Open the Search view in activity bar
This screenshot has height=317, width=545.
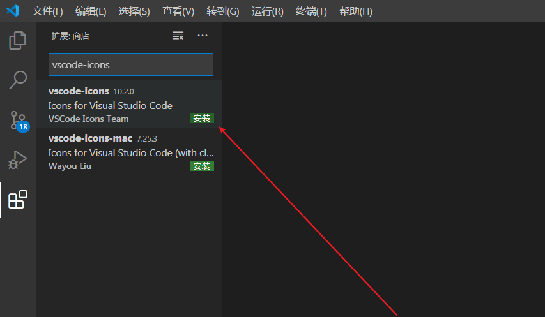[18, 80]
